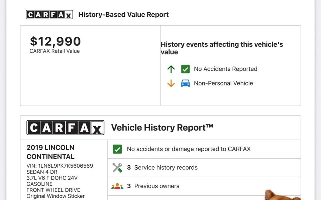Open the 3 Previous owners row

tap(204, 186)
